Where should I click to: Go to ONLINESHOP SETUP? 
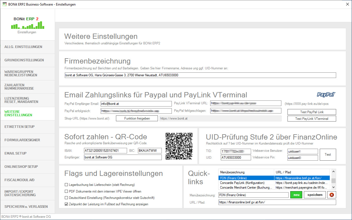pyautogui.click(x=28, y=167)
